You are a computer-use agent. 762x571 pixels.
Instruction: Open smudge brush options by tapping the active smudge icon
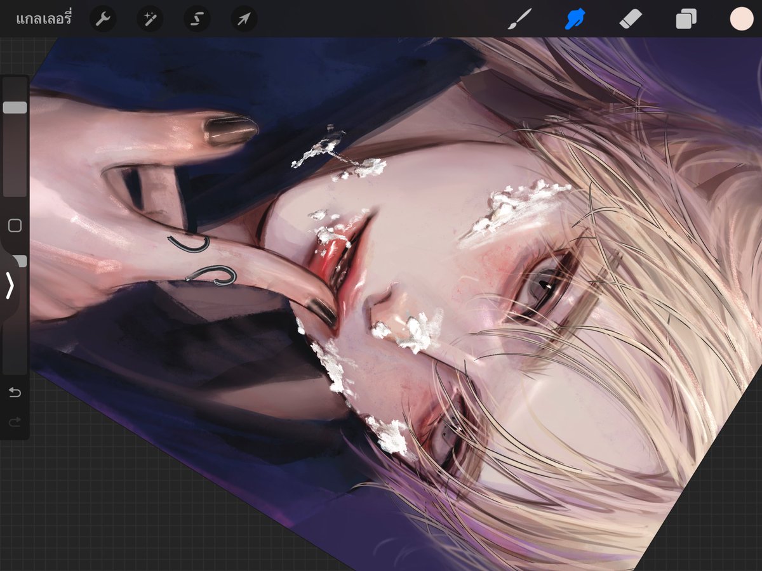(x=575, y=18)
